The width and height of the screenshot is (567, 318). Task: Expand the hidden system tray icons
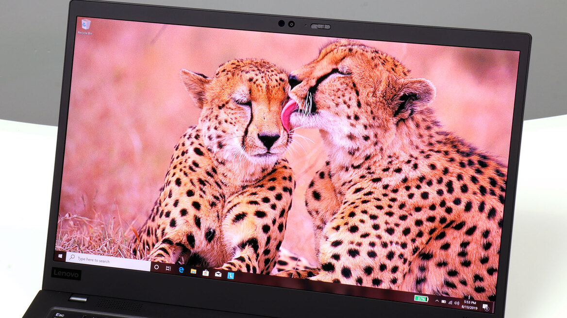click(x=437, y=301)
